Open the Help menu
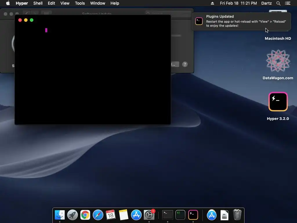The height and width of the screenshot is (223, 297). click(x=115, y=3)
